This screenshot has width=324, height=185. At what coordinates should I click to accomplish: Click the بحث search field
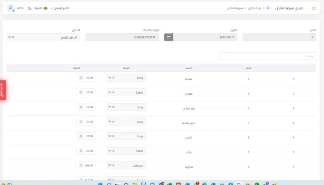[267, 56]
